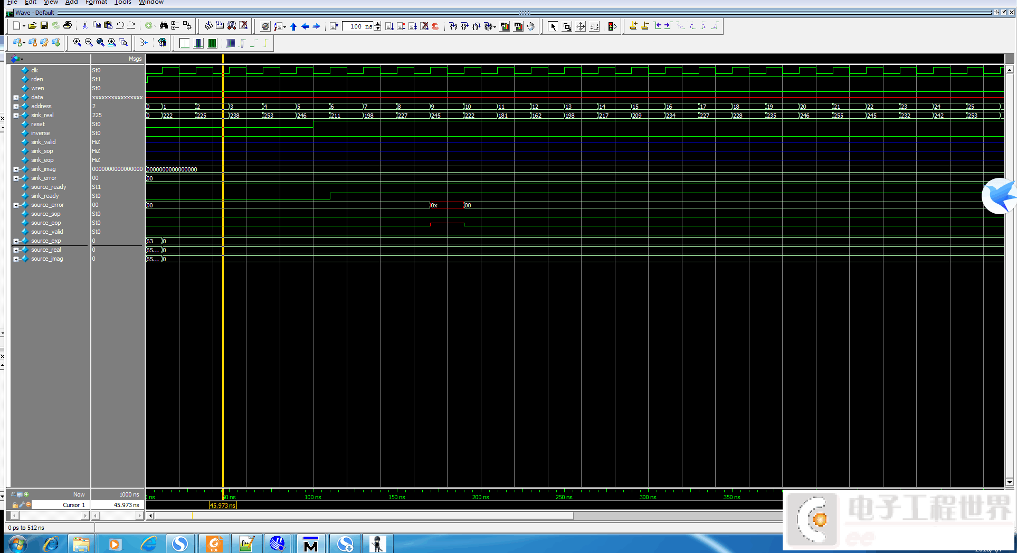Open the Edit menu

(31, 2)
